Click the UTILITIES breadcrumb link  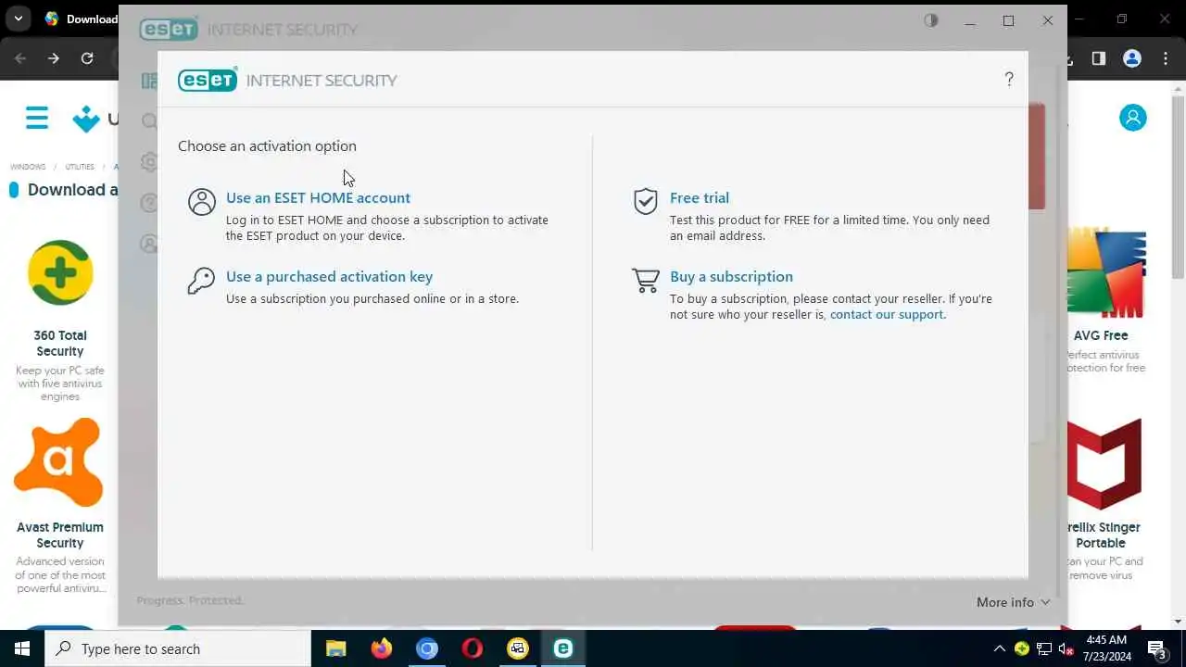pyautogui.click(x=80, y=167)
